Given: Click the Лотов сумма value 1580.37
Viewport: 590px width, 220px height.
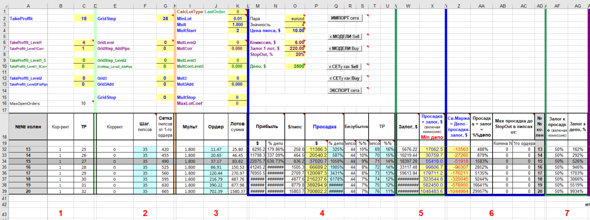Looking at the screenshot, I should coord(237,191).
